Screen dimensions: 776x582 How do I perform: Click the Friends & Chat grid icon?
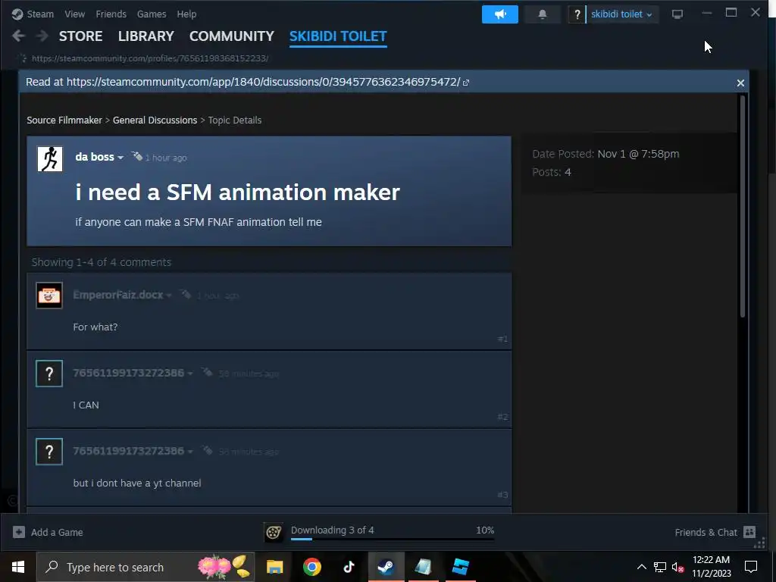click(x=749, y=533)
